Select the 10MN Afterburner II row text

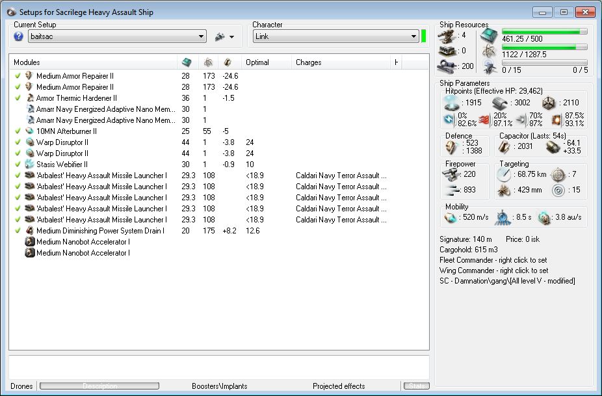pos(66,131)
